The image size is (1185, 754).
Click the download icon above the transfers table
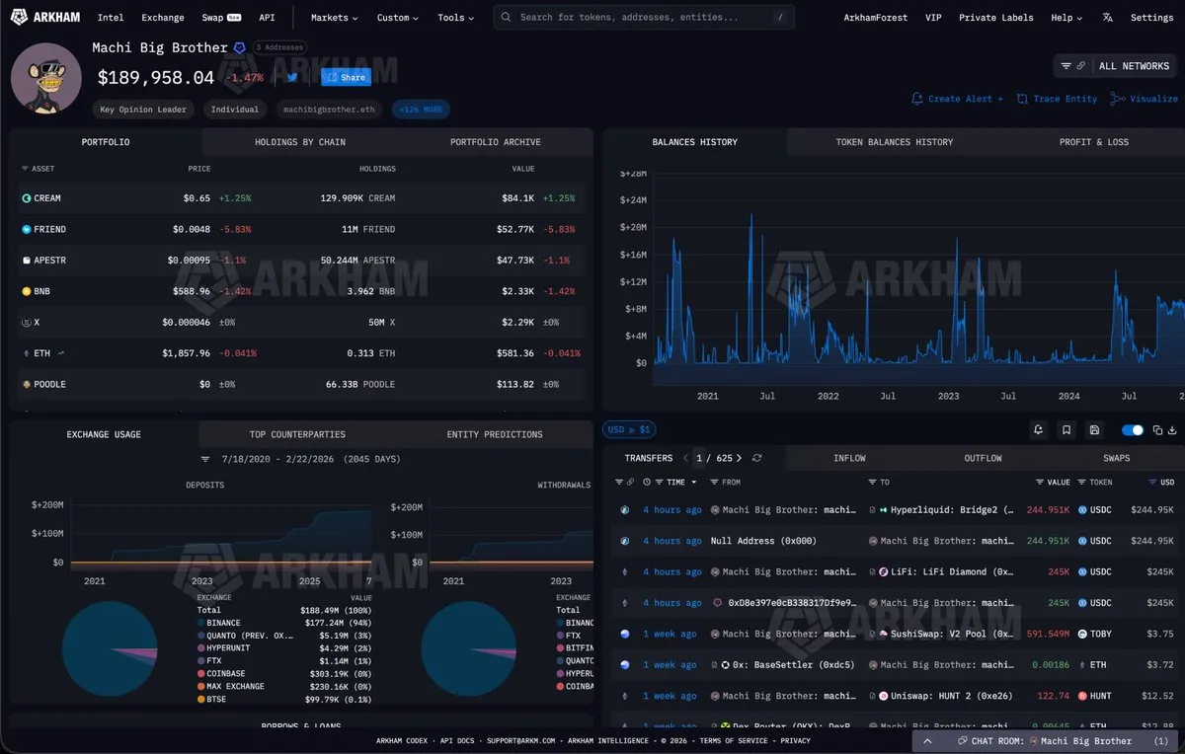tap(1172, 430)
